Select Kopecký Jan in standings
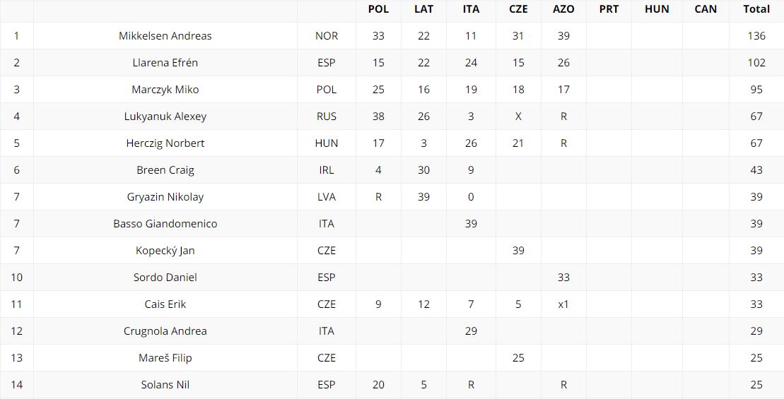The width and height of the screenshot is (784, 399). point(165,251)
